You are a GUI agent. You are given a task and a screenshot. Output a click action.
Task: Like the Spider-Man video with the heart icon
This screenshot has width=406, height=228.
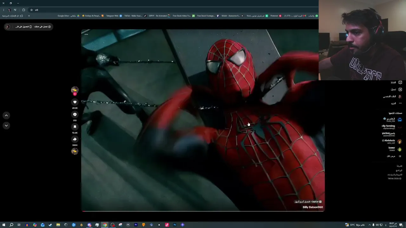[75, 102]
